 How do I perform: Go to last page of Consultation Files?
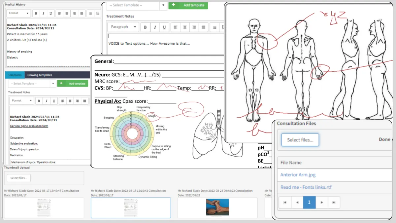coord(334,203)
